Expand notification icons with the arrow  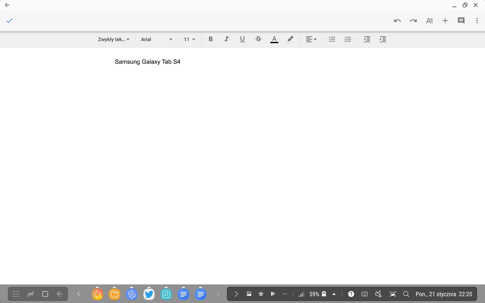(236, 294)
